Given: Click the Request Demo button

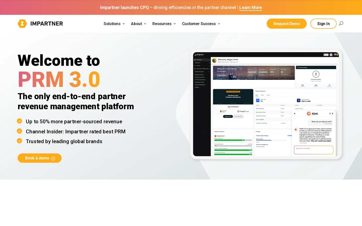Looking at the screenshot, I should [x=287, y=24].
